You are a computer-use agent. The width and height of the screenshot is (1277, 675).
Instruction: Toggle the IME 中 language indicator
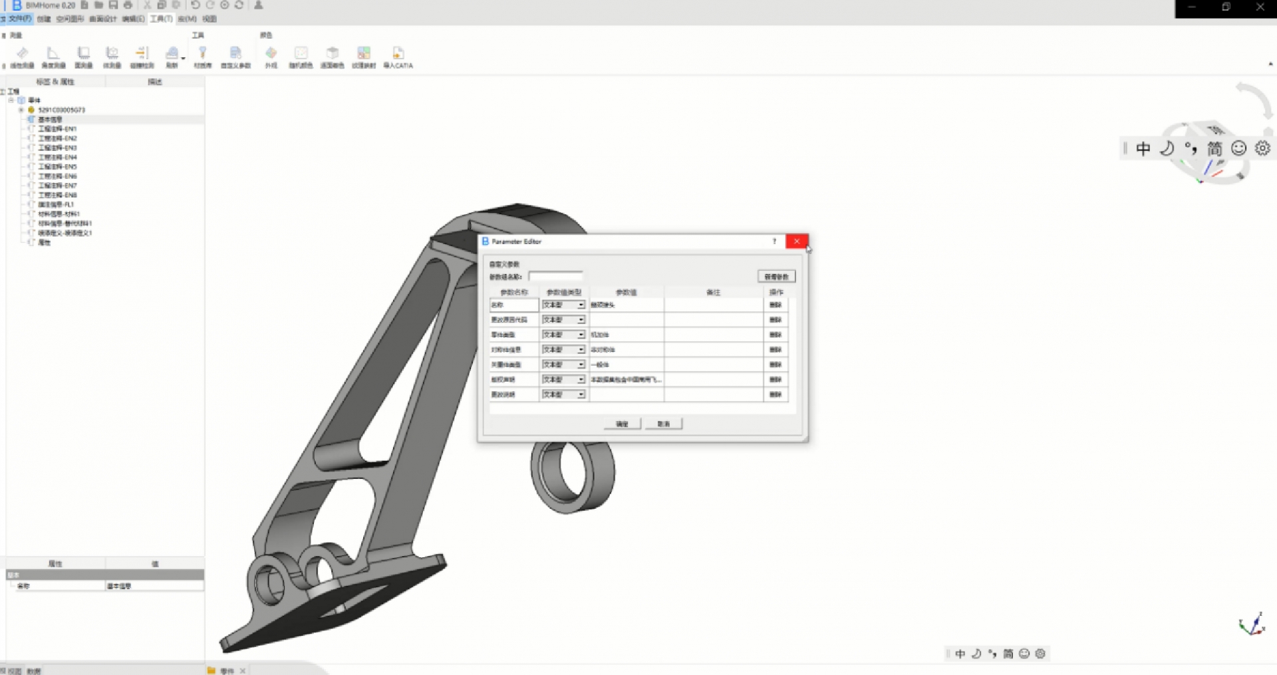[x=1143, y=148]
